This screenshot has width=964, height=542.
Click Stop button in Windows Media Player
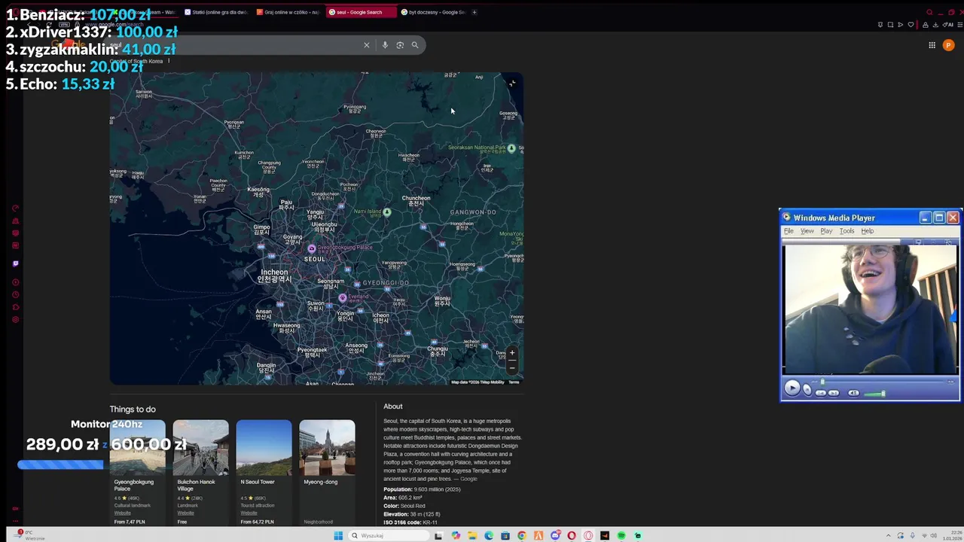pyautogui.click(x=807, y=390)
